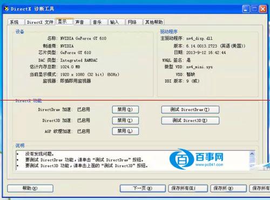Open the 网络 tab

pyautogui.click(x=134, y=22)
